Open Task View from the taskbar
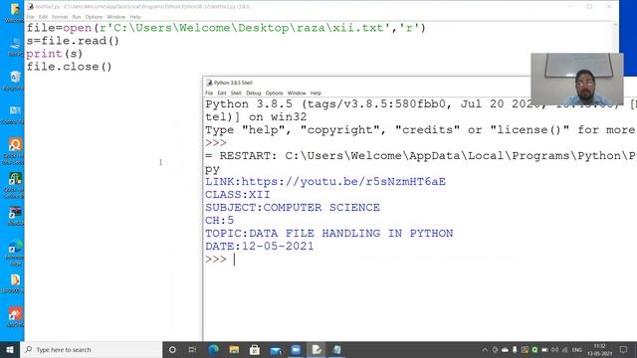Image resolution: width=637 pixels, height=358 pixels. pyautogui.click(x=192, y=349)
